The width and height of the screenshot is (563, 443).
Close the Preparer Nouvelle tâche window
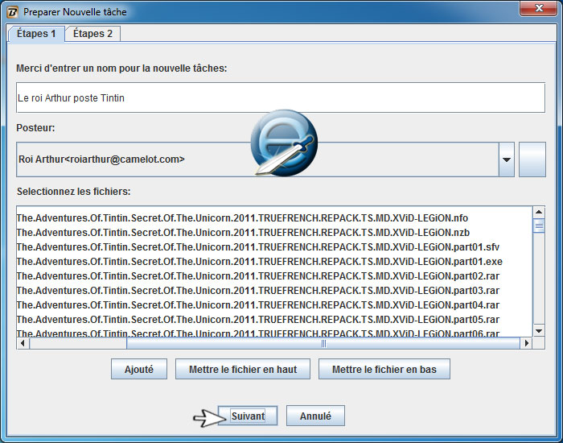coord(538,9)
